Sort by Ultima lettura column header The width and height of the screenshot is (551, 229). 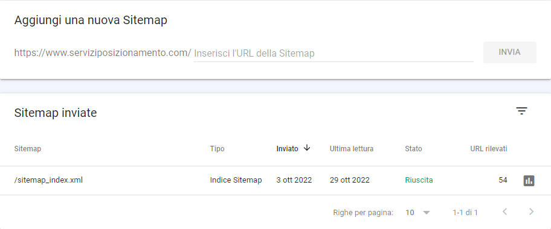352,149
